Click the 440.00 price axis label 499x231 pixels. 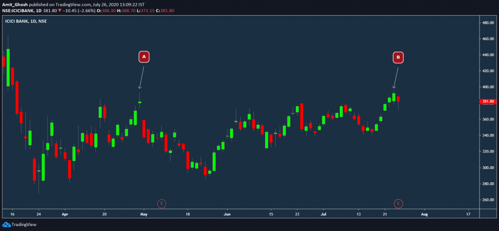(x=488, y=55)
